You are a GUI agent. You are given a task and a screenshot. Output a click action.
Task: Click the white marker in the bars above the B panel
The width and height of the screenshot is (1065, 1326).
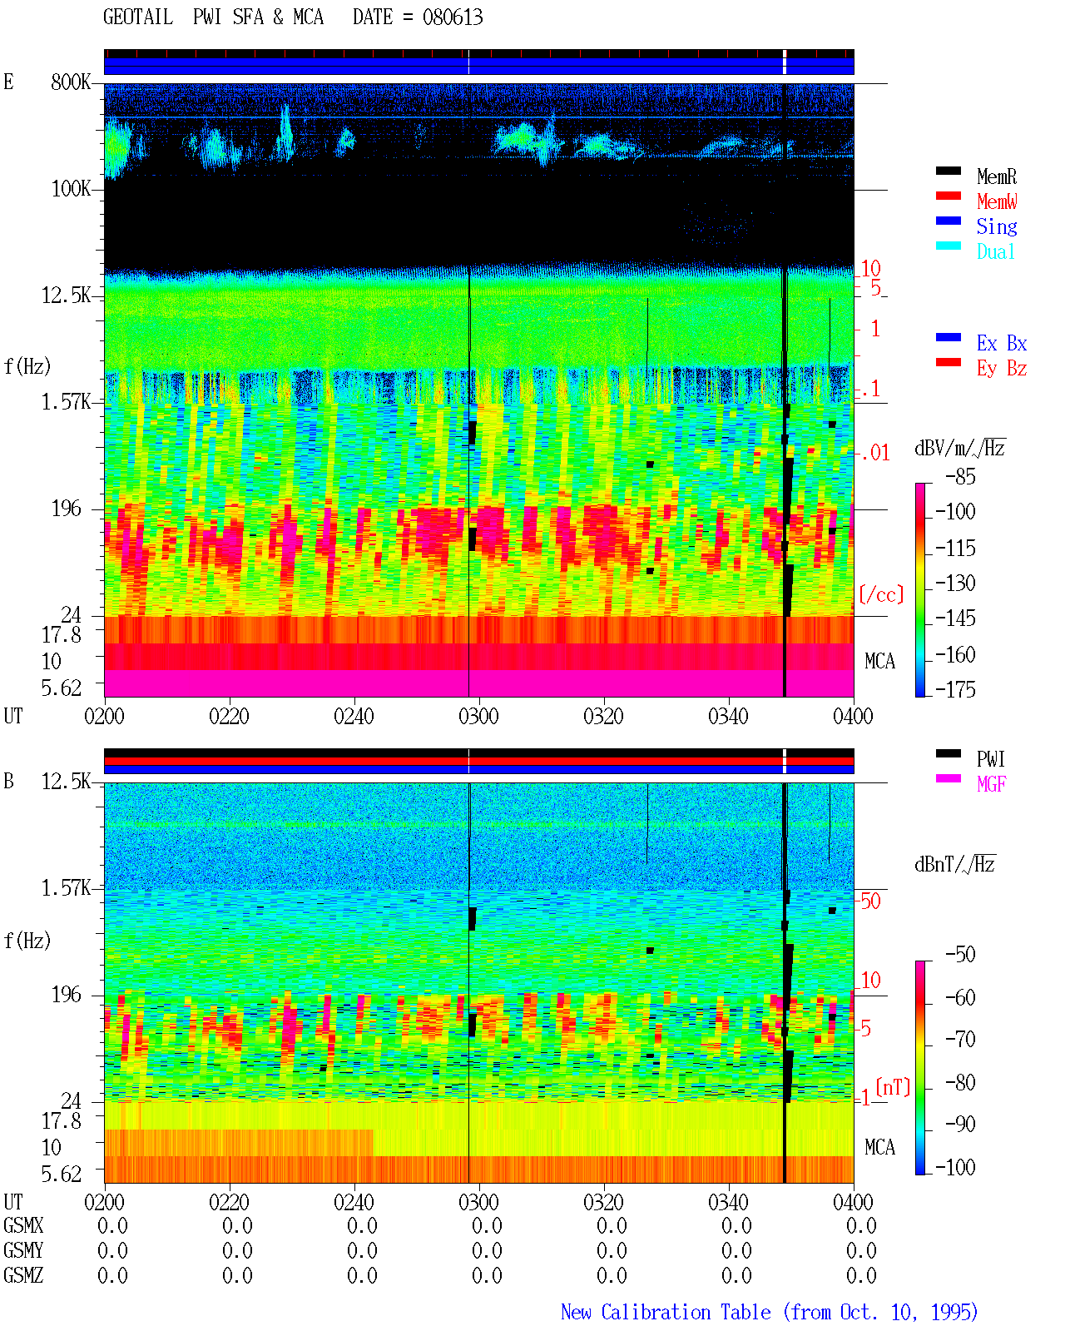pos(785,762)
